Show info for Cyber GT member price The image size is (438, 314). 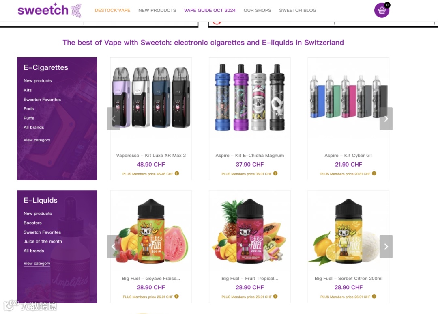coord(374,173)
